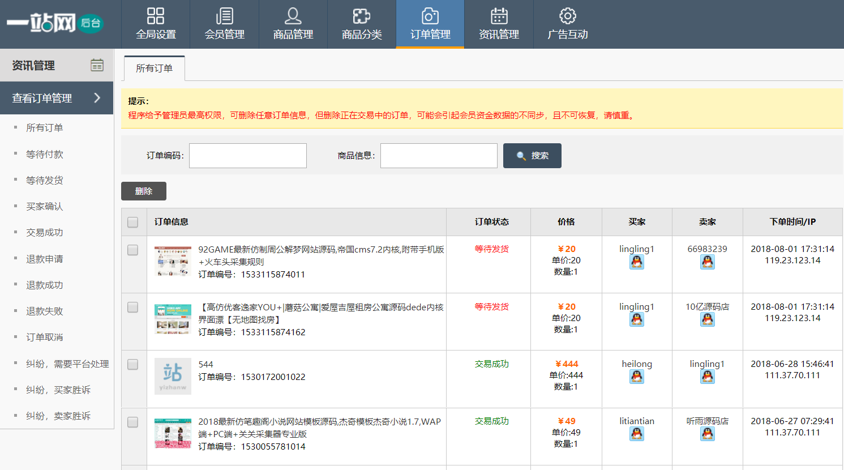Click the 92GAME product thumbnail
The height and width of the screenshot is (470, 844).
click(173, 262)
